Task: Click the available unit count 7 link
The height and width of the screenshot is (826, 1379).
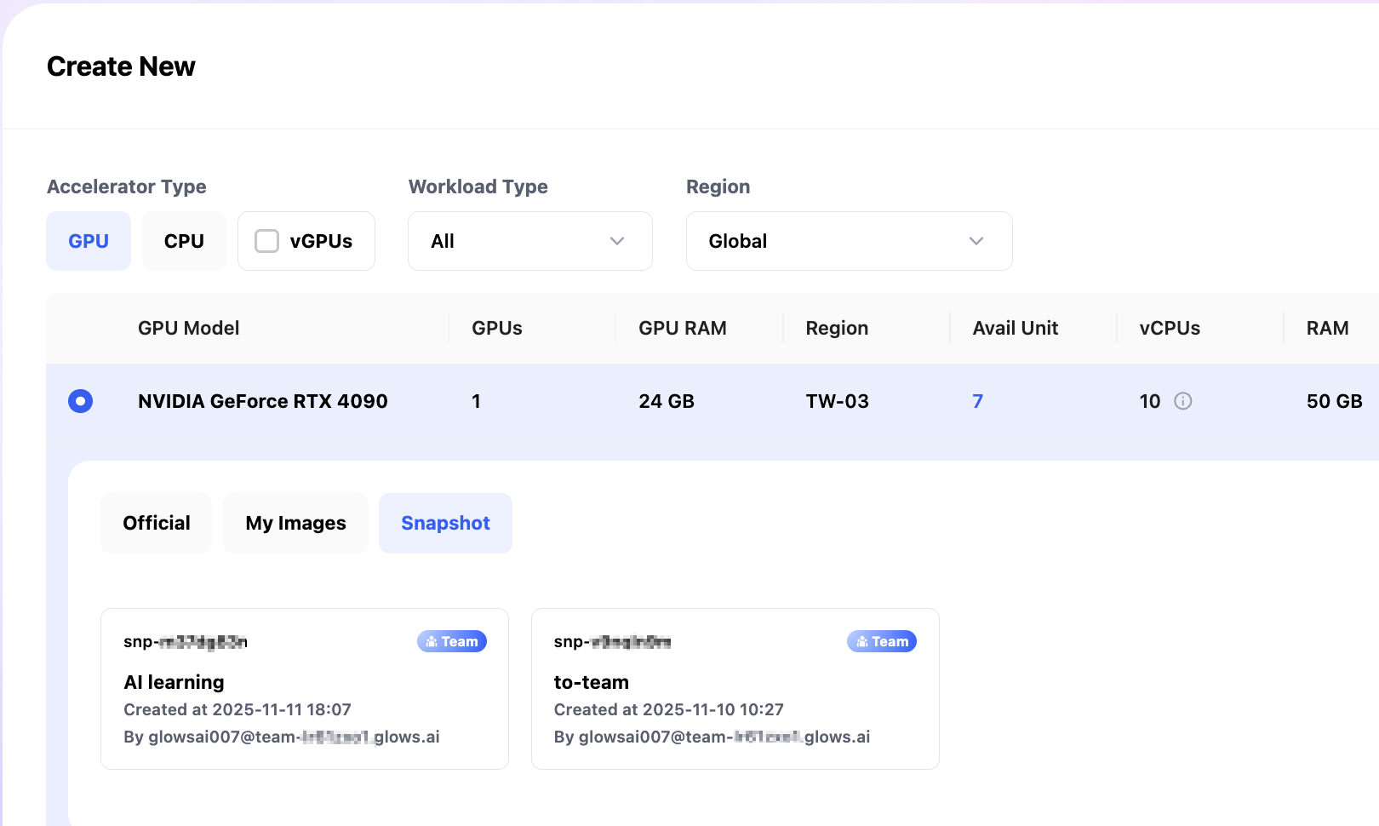Action: [x=977, y=401]
